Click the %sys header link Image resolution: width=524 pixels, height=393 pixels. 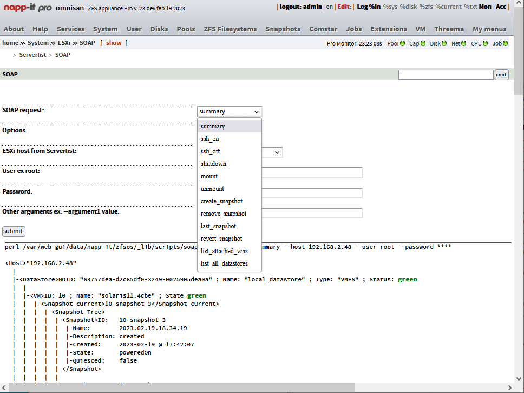pos(390,7)
